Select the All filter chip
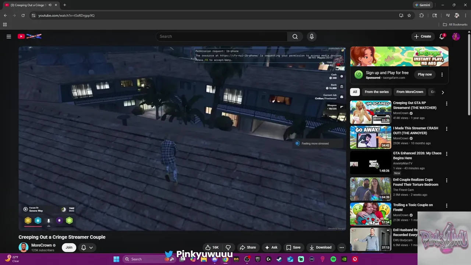The height and width of the screenshot is (265, 471). point(355,92)
